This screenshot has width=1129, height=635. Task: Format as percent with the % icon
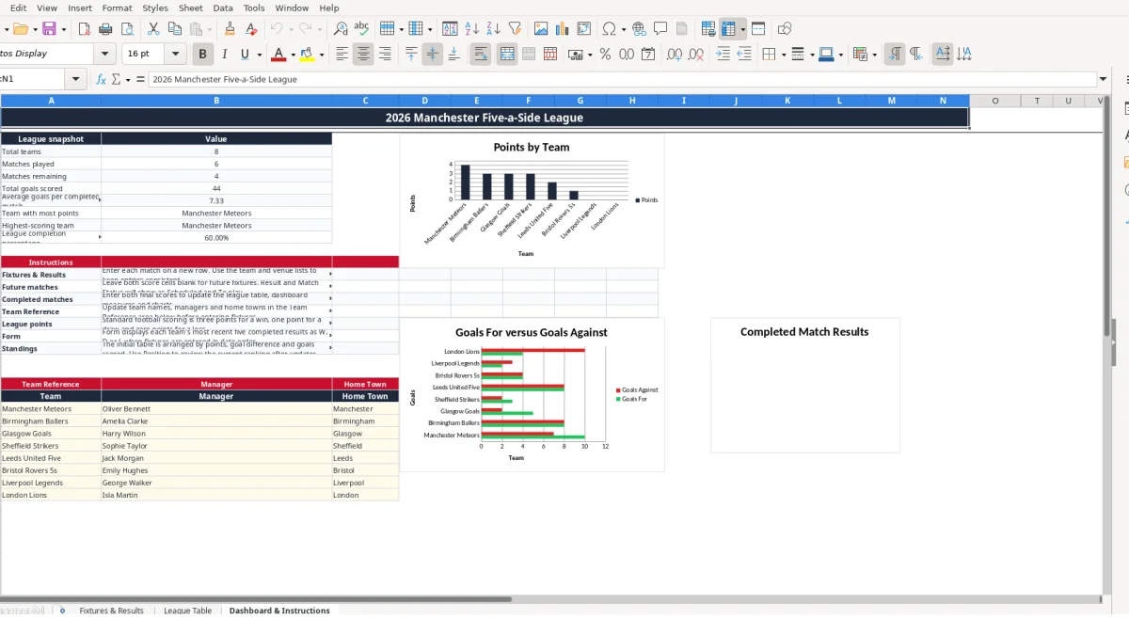click(x=605, y=55)
